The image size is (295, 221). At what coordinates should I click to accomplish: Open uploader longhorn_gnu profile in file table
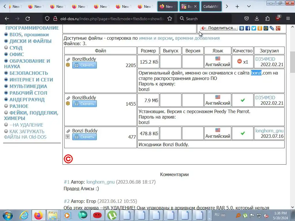(269, 131)
